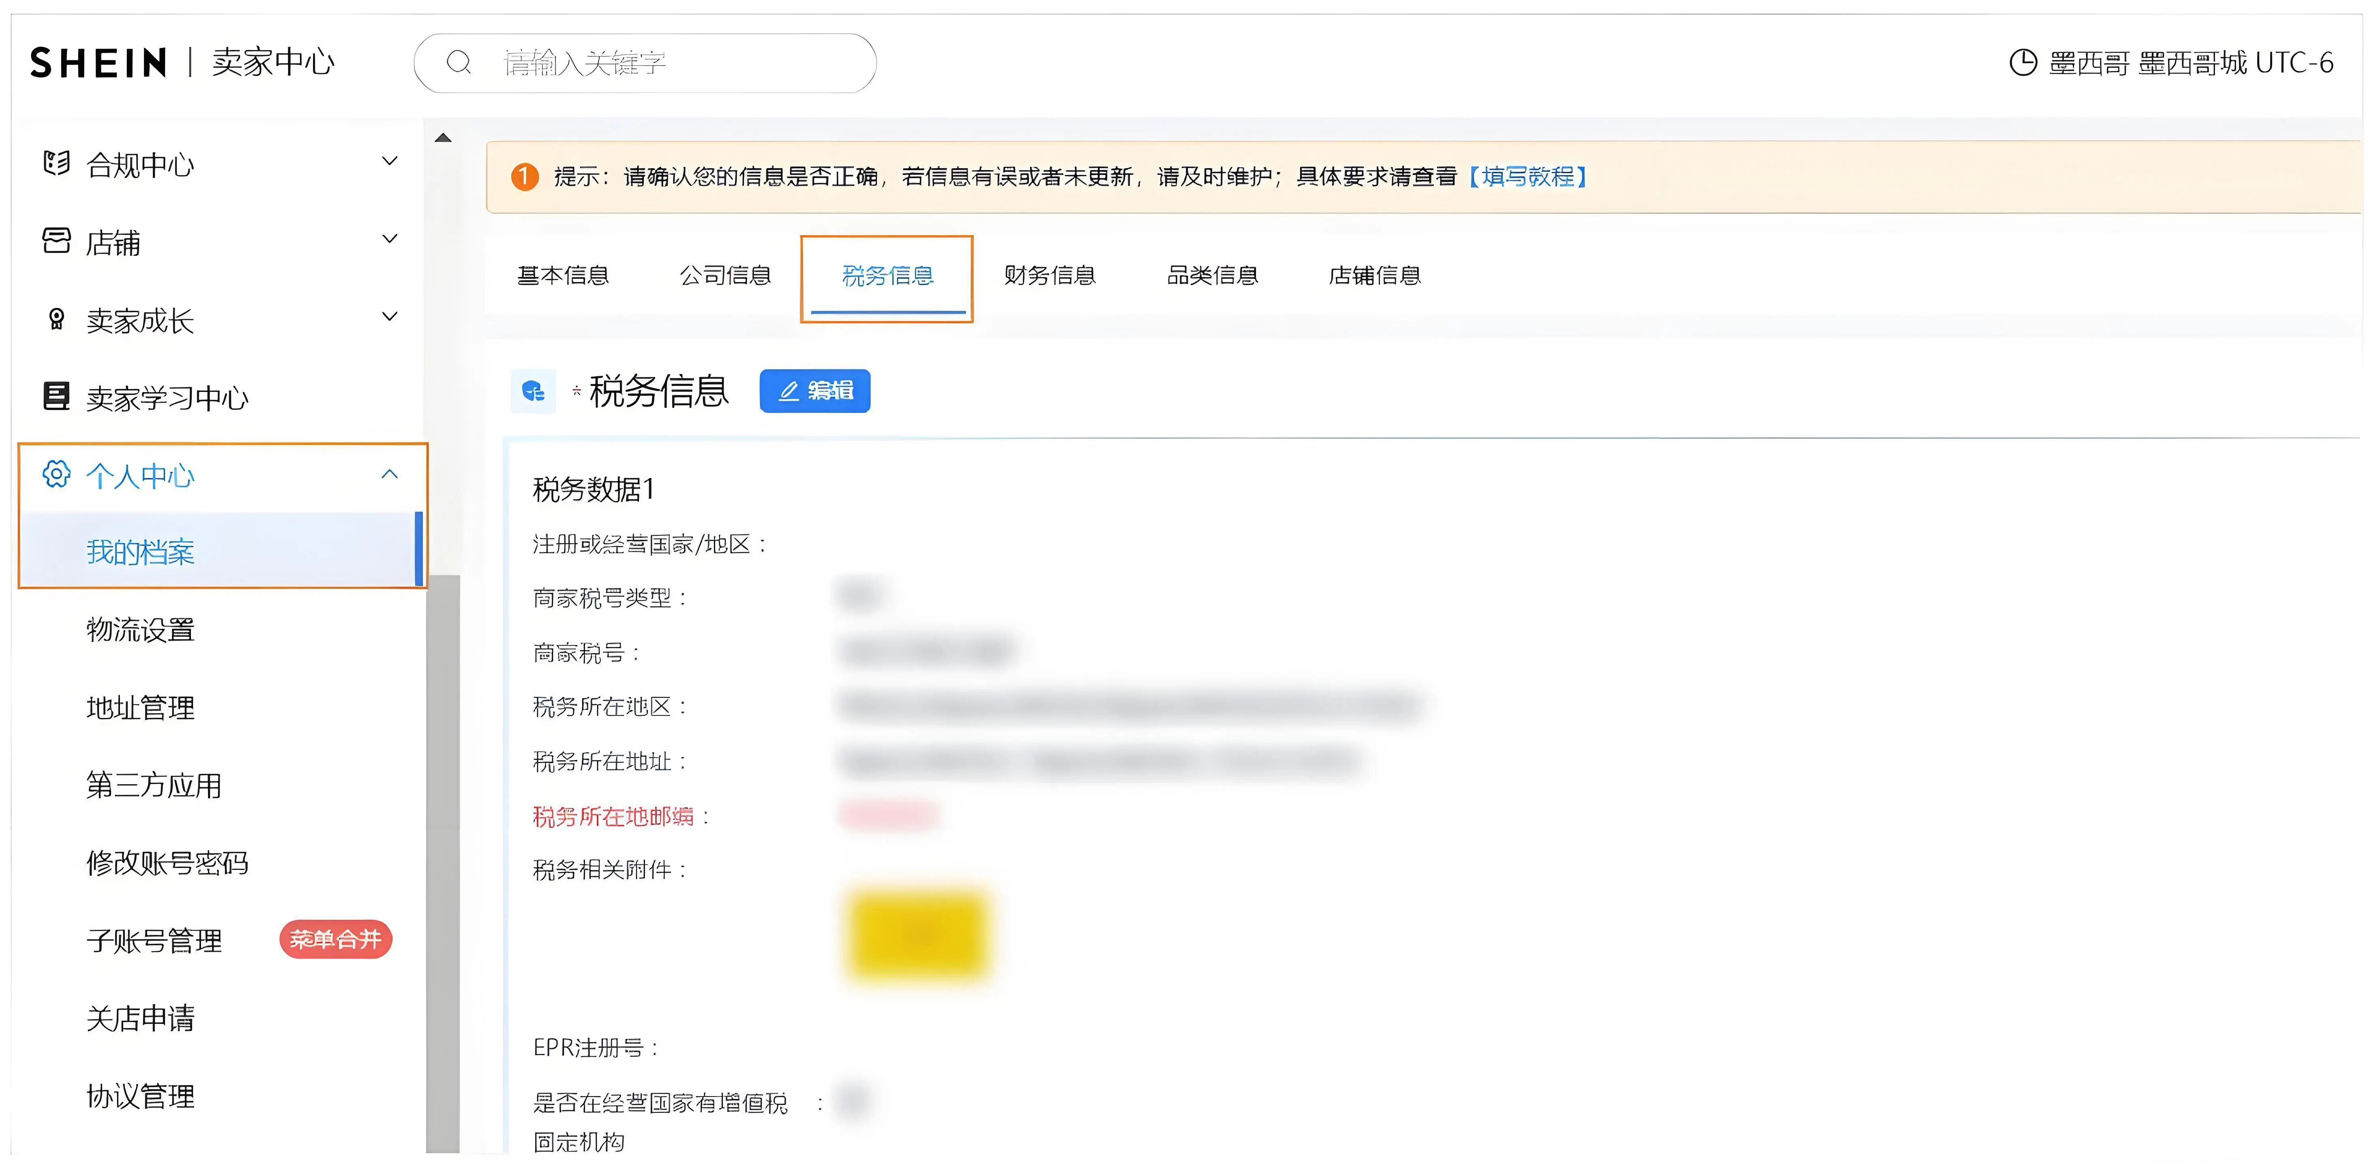The image size is (2374, 1167).
Task: Expand the 卖家成长 menu chevron
Action: pyautogui.click(x=390, y=317)
